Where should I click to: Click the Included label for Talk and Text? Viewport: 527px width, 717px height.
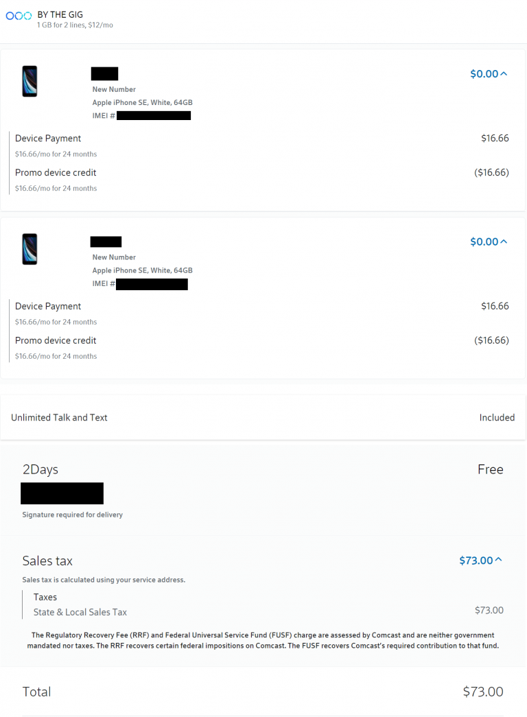[497, 417]
